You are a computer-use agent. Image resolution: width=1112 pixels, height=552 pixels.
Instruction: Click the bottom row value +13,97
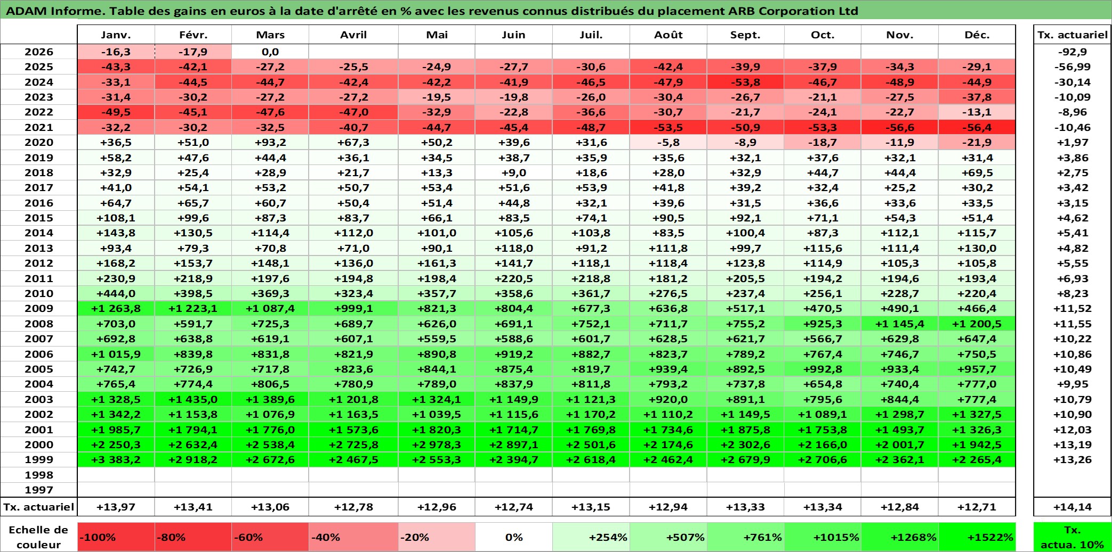click(116, 507)
